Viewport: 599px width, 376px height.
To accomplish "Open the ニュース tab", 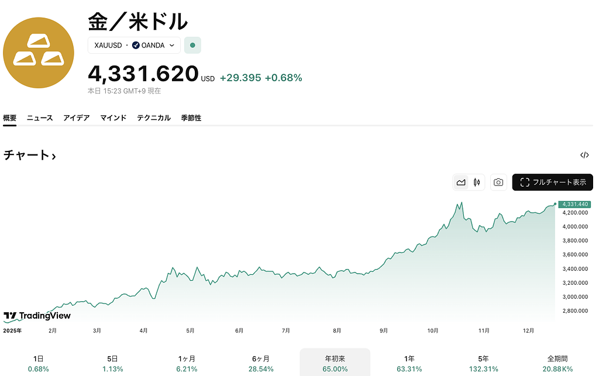I will (x=40, y=118).
